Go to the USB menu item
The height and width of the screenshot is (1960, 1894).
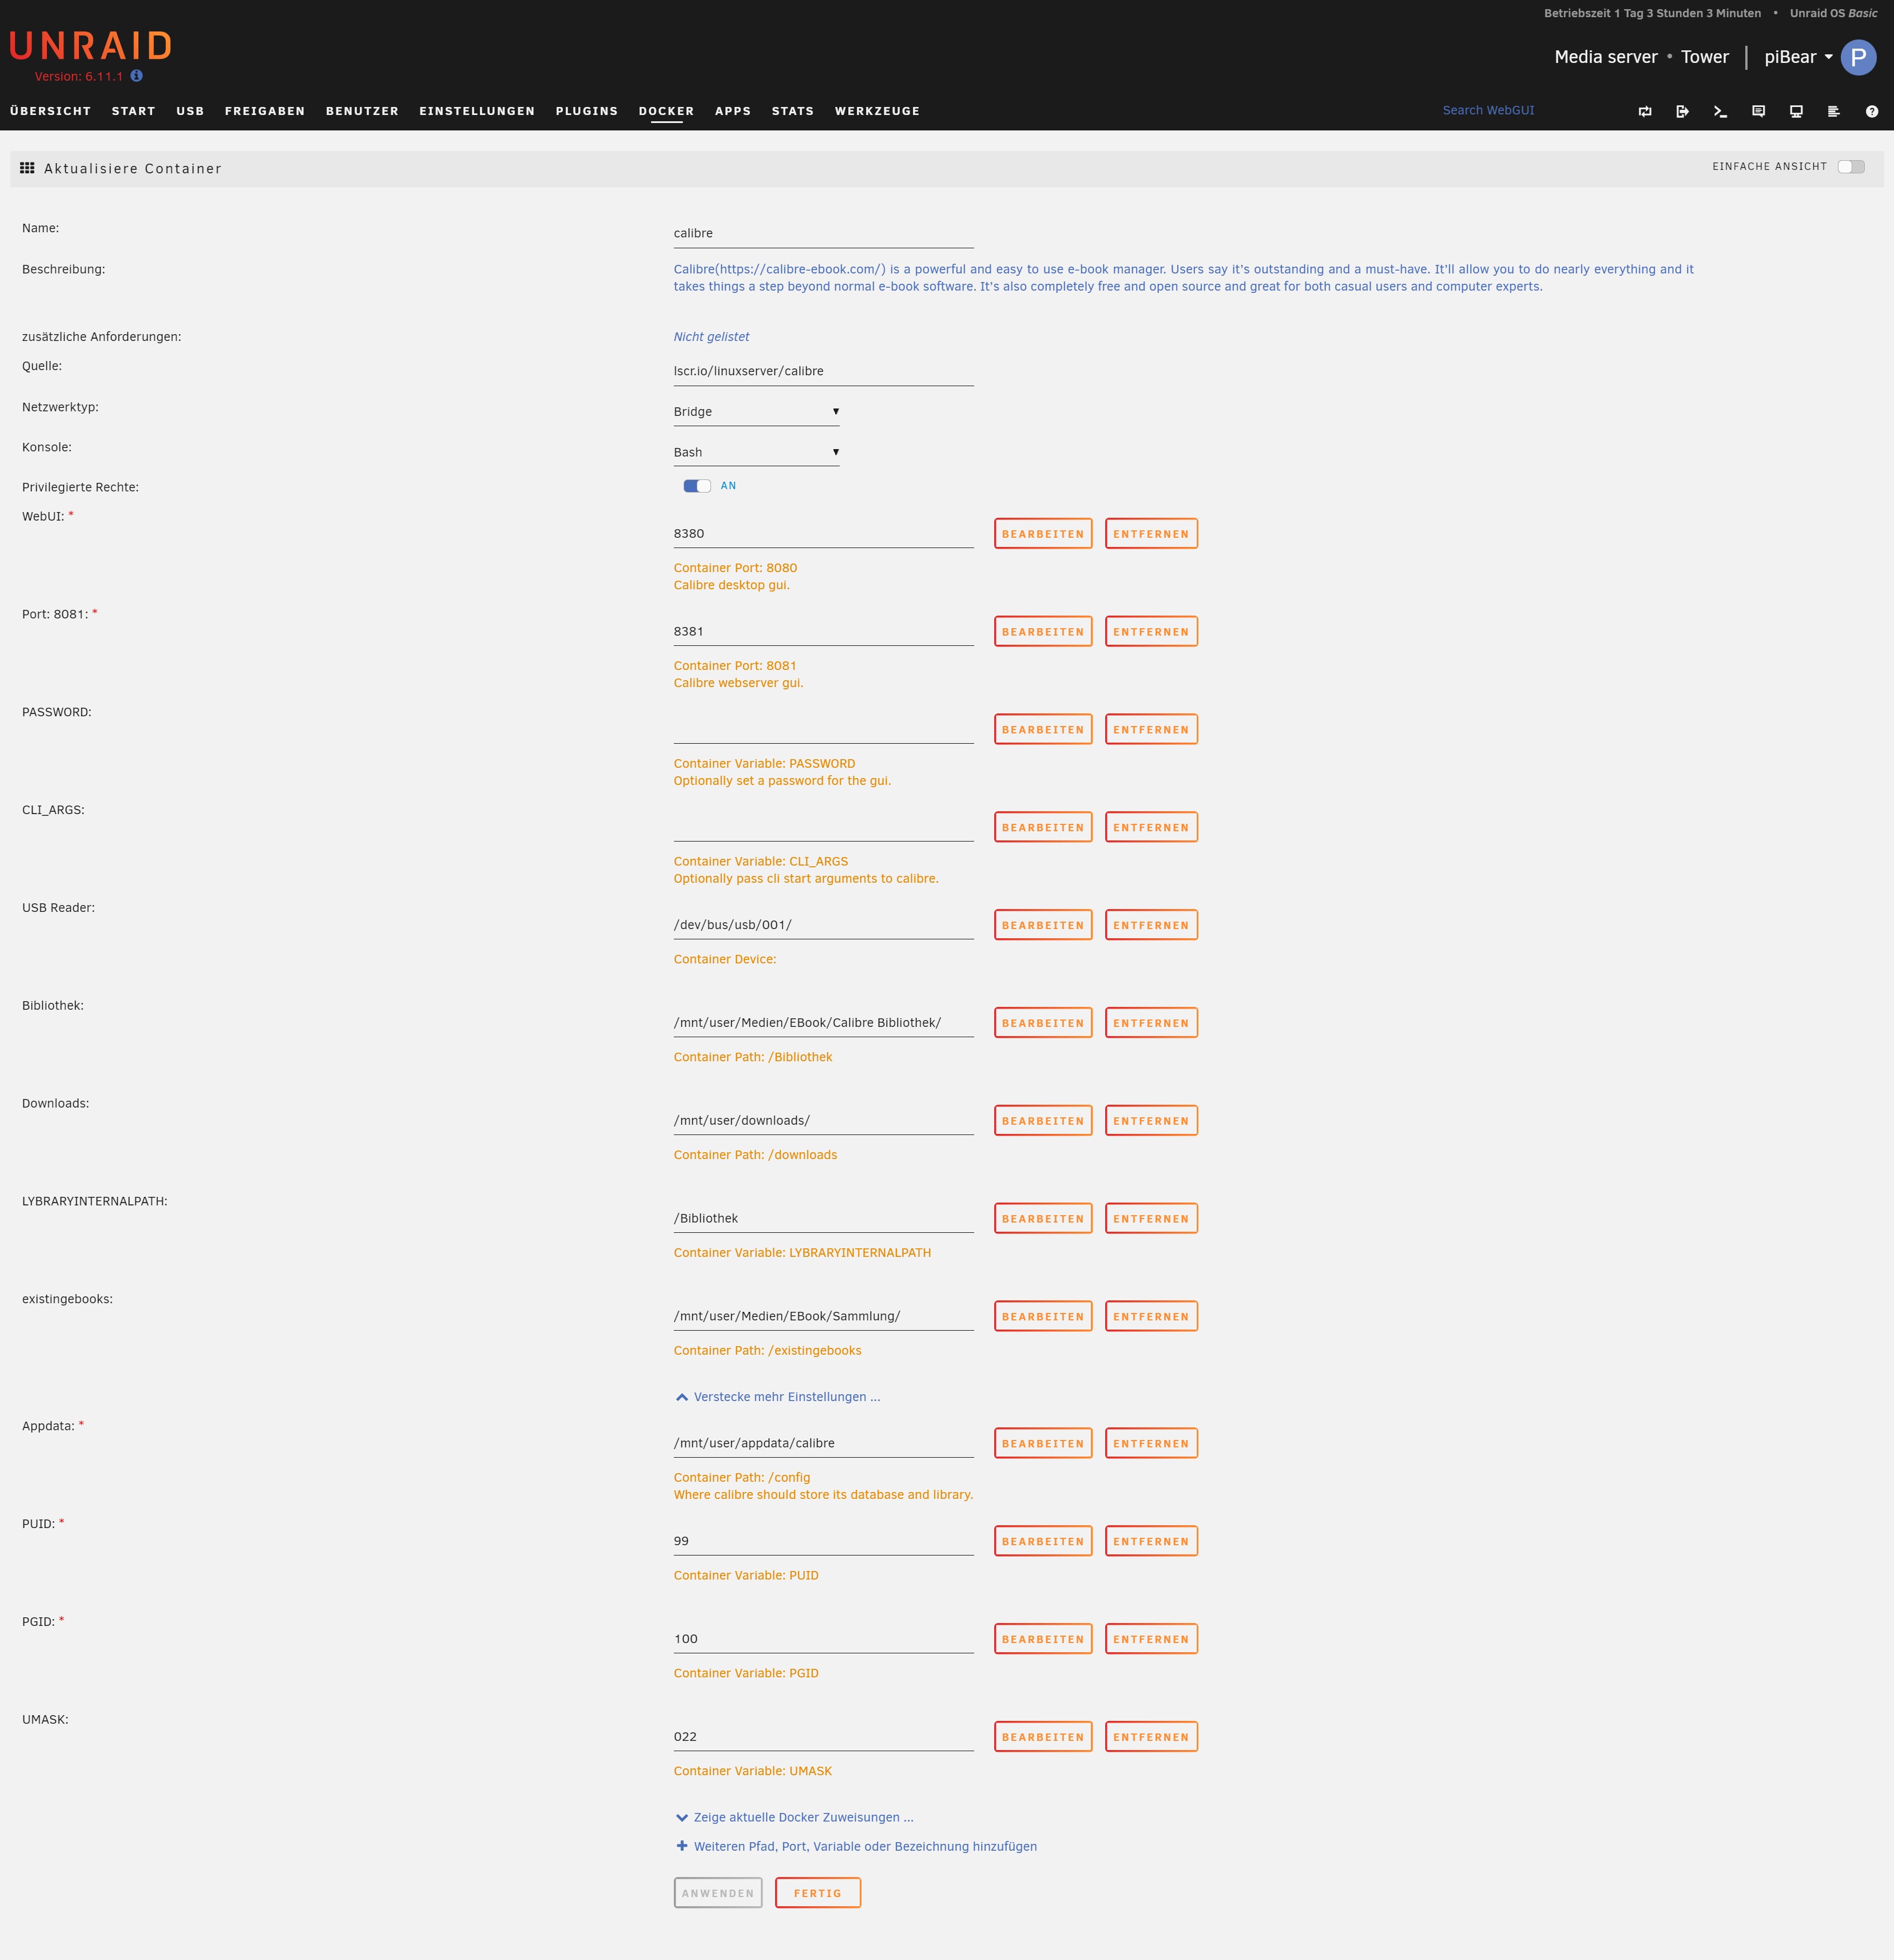190,111
